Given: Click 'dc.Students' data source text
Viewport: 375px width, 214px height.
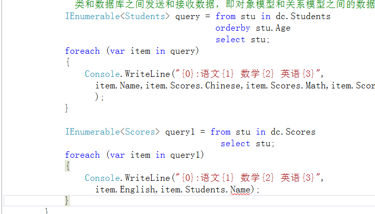Looking at the screenshot, I should coord(303,16).
